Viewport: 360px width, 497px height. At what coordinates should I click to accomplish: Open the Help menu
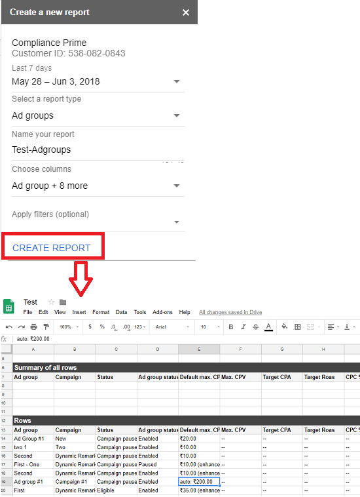point(185,312)
